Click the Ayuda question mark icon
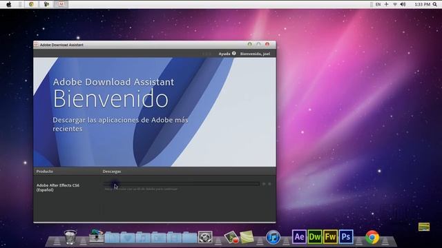Image resolution: width=442 pixels, height=248 pixels. point(233,53)
